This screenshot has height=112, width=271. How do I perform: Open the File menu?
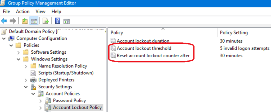[6, 12]
